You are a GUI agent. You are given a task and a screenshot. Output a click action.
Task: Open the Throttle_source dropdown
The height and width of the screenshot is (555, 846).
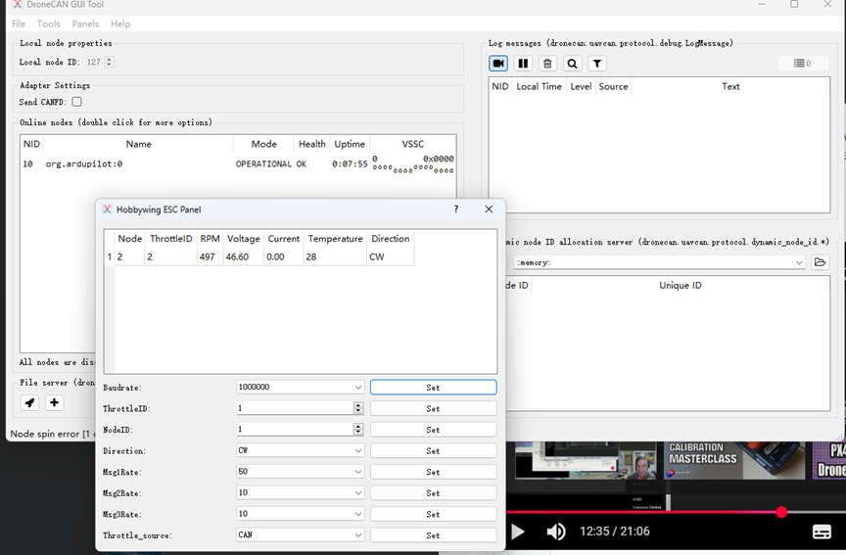click(x=300, y=535)
